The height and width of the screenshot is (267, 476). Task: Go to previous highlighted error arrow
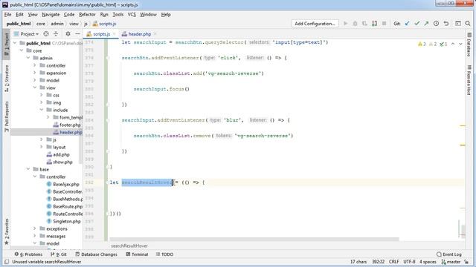(x=453, y=44)
